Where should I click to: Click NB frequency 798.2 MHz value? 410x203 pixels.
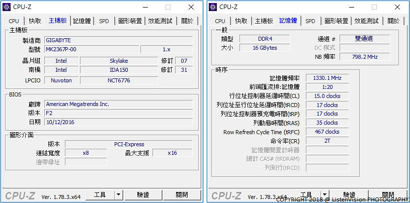[x=365, y=57]
